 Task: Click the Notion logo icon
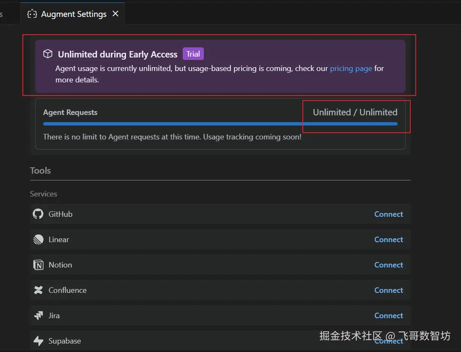pos(38,265)
